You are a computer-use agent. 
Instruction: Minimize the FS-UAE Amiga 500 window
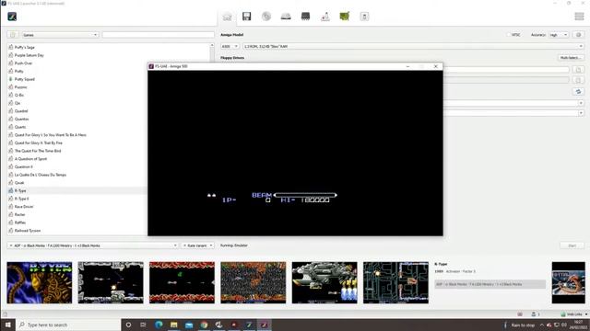[407, 66]
